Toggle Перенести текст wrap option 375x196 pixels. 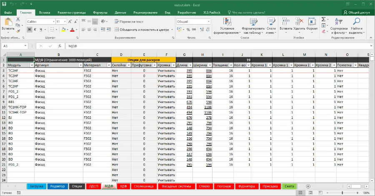128,21
